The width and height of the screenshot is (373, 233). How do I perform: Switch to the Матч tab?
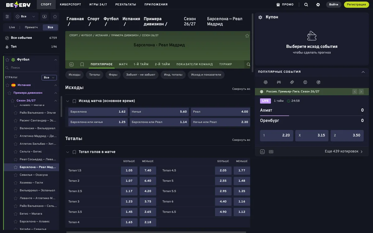(123, 64)
